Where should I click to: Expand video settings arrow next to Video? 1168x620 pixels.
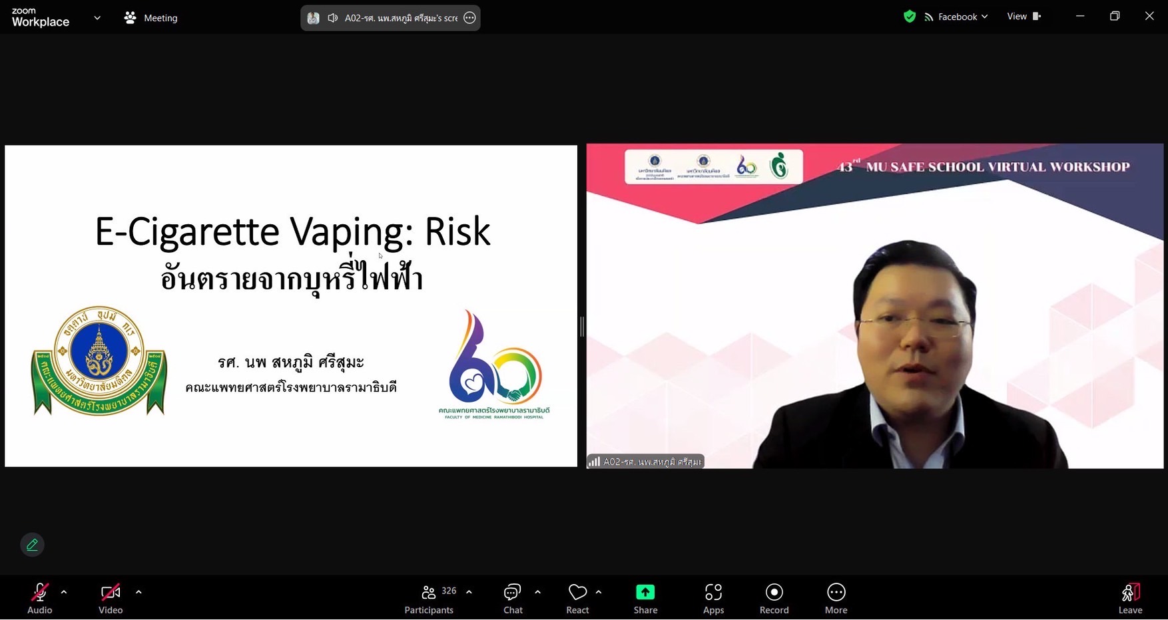point(139,591)
